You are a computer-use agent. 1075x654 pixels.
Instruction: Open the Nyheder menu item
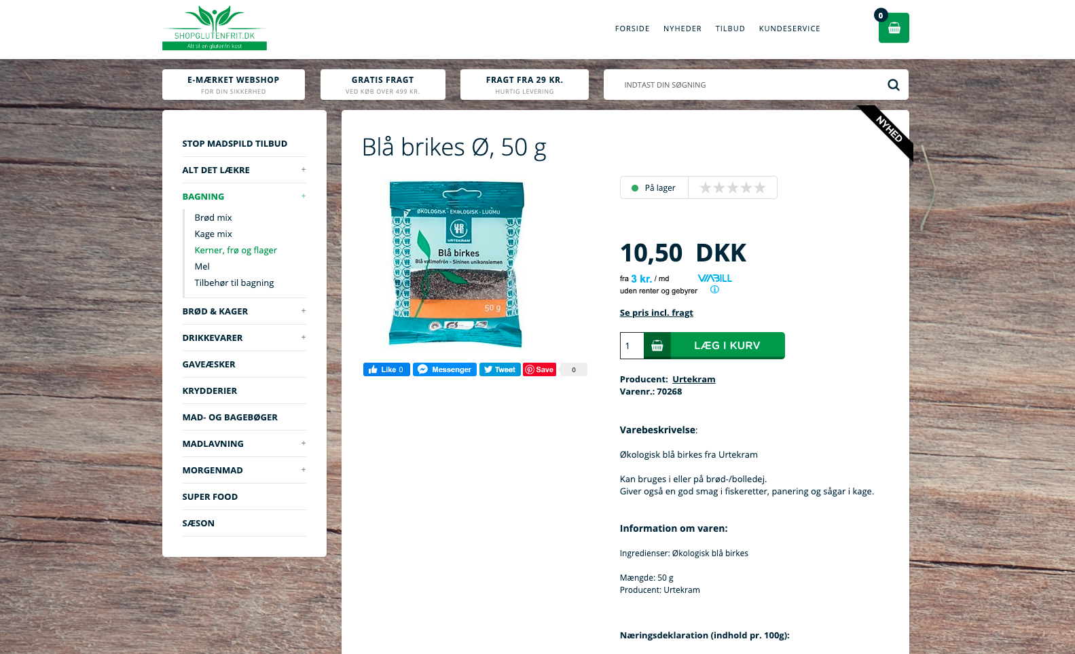pos(682,29)
